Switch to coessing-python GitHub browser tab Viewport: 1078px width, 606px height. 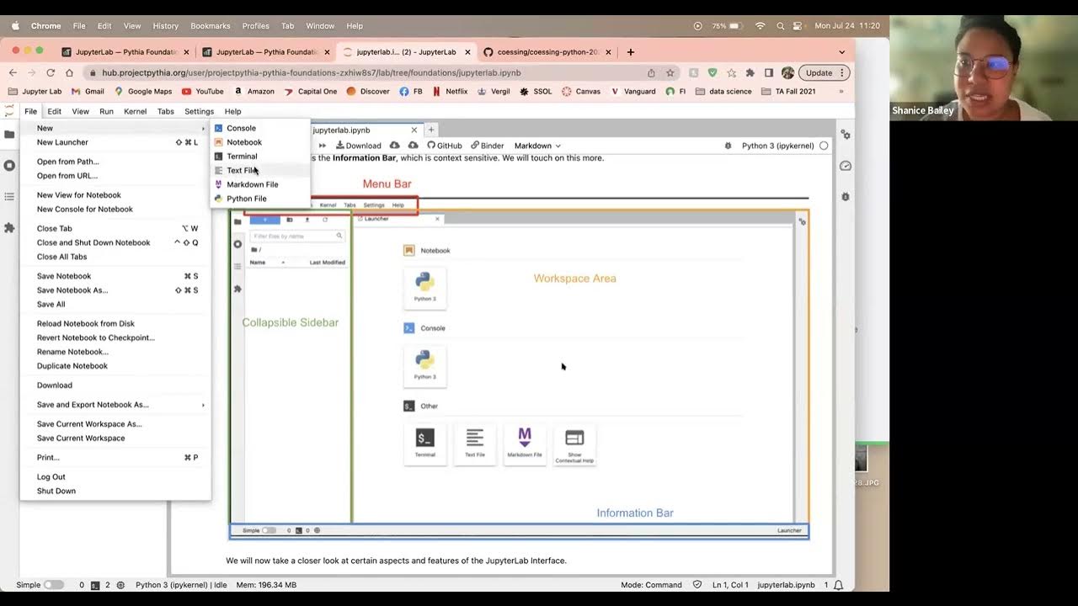pos(547,52)
